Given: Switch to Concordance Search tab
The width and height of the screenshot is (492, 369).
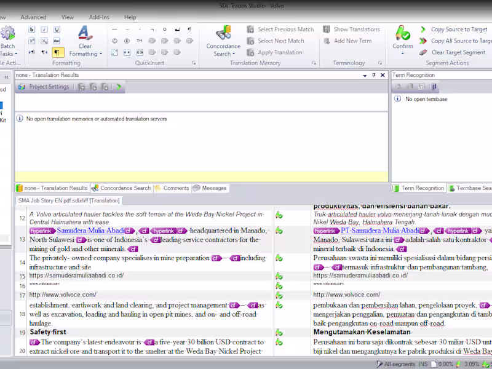Looking at the screenshot, I should pos(121,188).
